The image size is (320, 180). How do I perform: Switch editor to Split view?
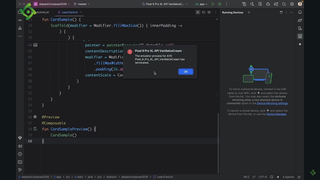[203, 12]
